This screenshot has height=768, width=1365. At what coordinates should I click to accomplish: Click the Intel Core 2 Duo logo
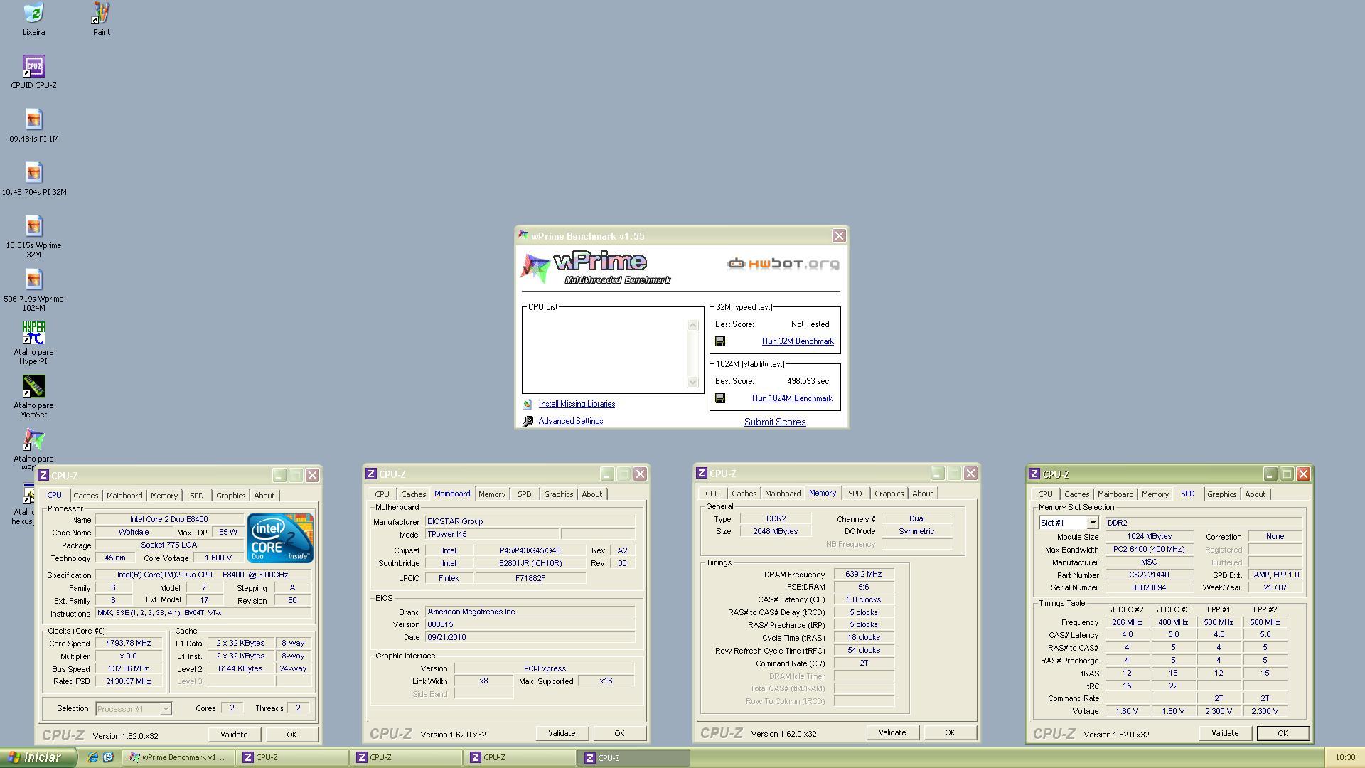click(x=280, y=538)
